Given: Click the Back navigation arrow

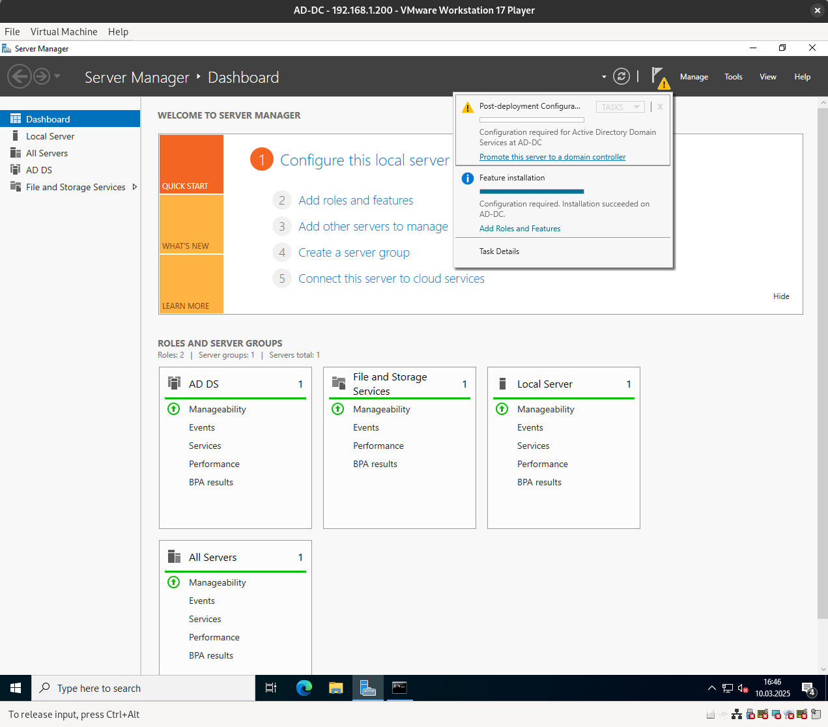Looking at the screenshot, I should [19, 77].
